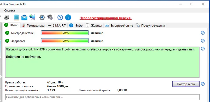Click the Отлично text next to Быстродействие bar
210x102 pixels.
tap(97, 33)
